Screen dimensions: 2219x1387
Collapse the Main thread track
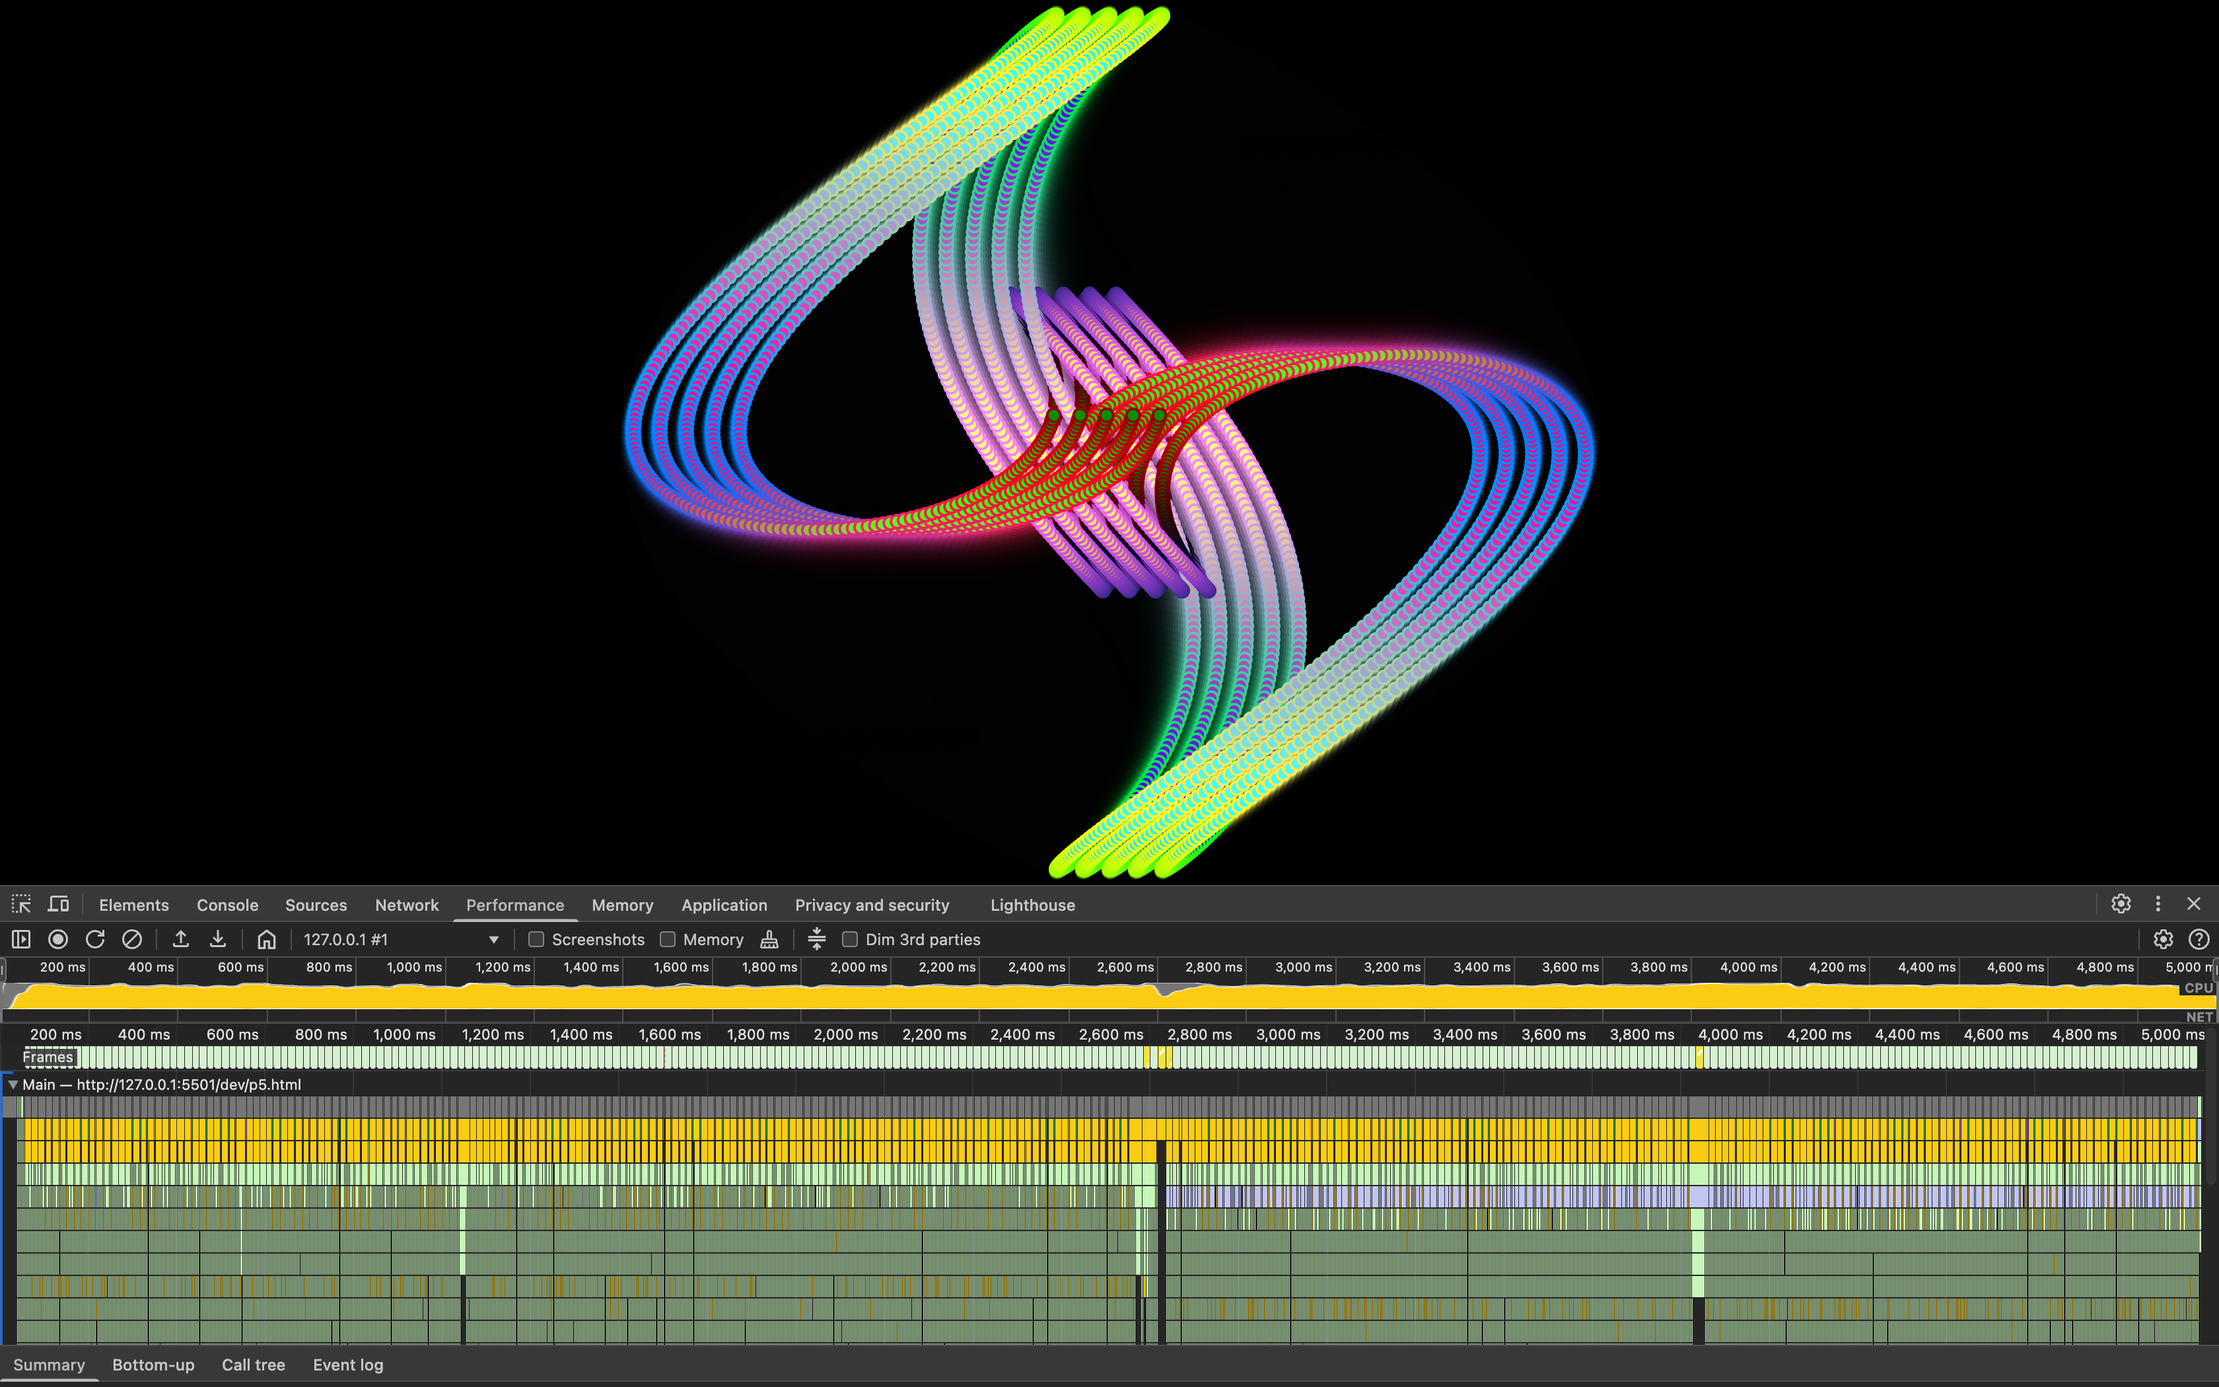click(x=13, y=1085)
